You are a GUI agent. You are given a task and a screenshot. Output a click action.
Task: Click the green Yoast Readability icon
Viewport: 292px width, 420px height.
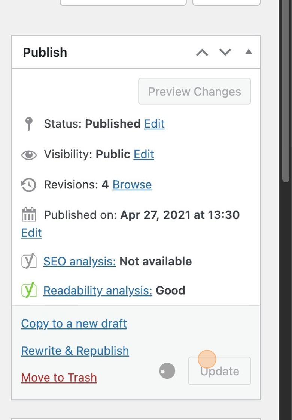coord(29,291)
